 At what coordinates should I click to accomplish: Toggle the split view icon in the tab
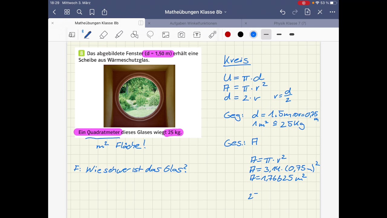141,23
